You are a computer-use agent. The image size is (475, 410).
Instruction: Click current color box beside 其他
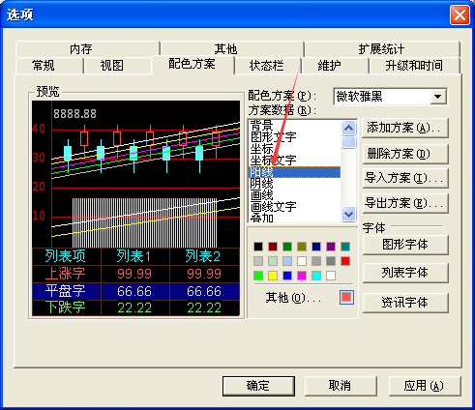(x=346, y=297)
